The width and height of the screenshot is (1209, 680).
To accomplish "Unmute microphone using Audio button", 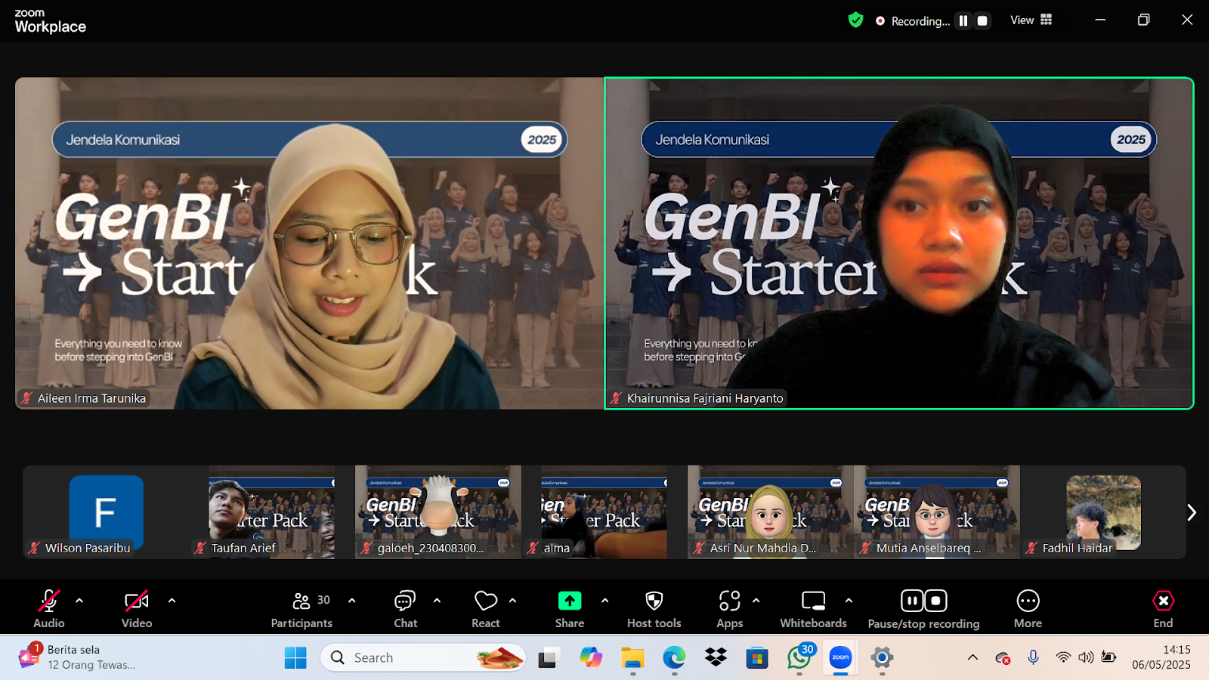I will pos(49,608).
